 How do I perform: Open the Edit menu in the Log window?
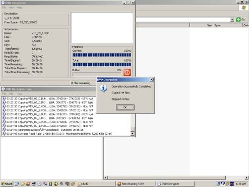click(11, 93)
